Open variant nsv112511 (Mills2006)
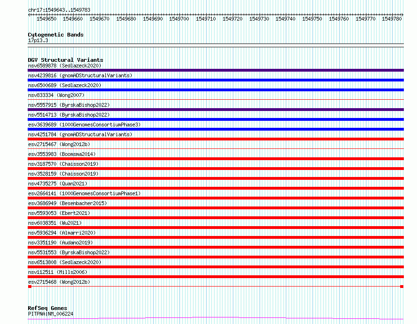 (58, 272)
